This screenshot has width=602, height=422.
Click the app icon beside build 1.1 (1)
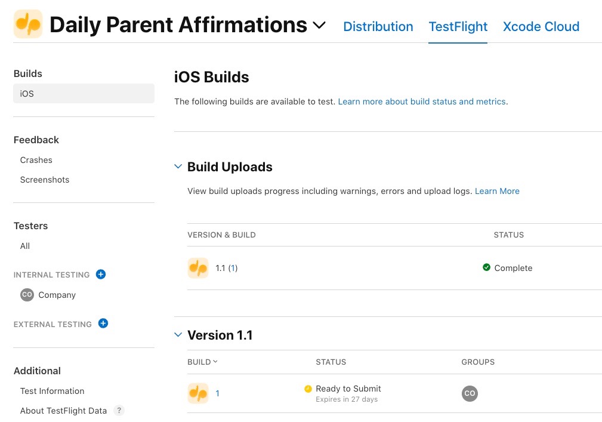[197, 267]
